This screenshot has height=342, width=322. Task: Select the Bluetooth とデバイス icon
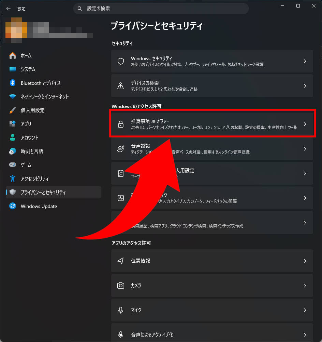coord(13,83)
